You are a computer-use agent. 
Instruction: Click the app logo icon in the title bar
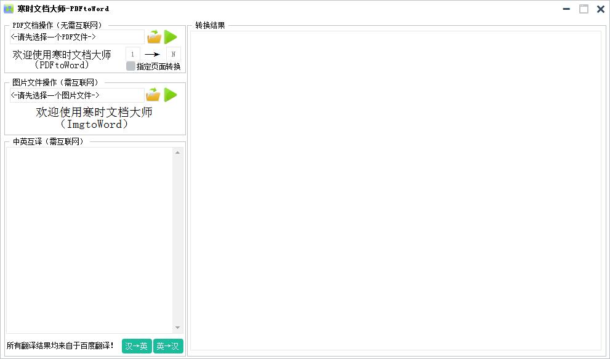8,9
